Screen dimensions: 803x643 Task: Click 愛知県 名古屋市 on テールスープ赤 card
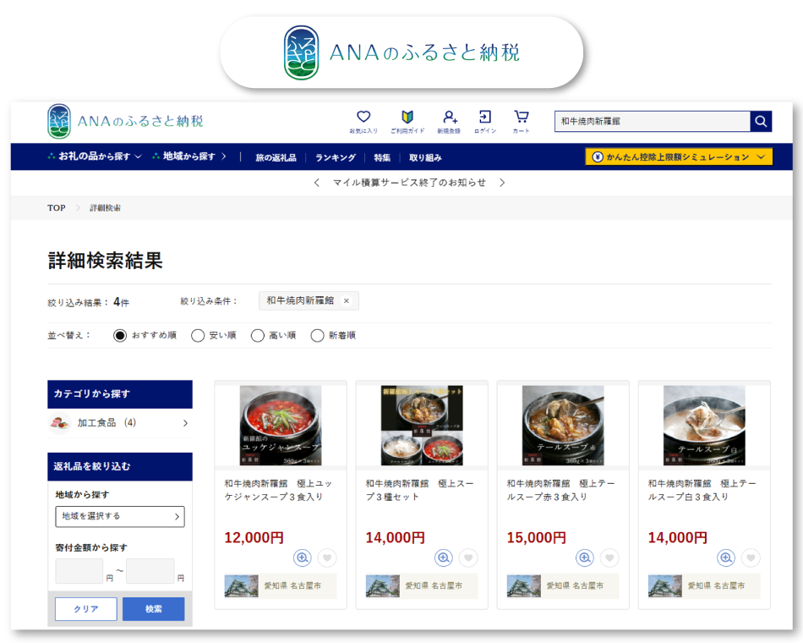coord(575,586)
